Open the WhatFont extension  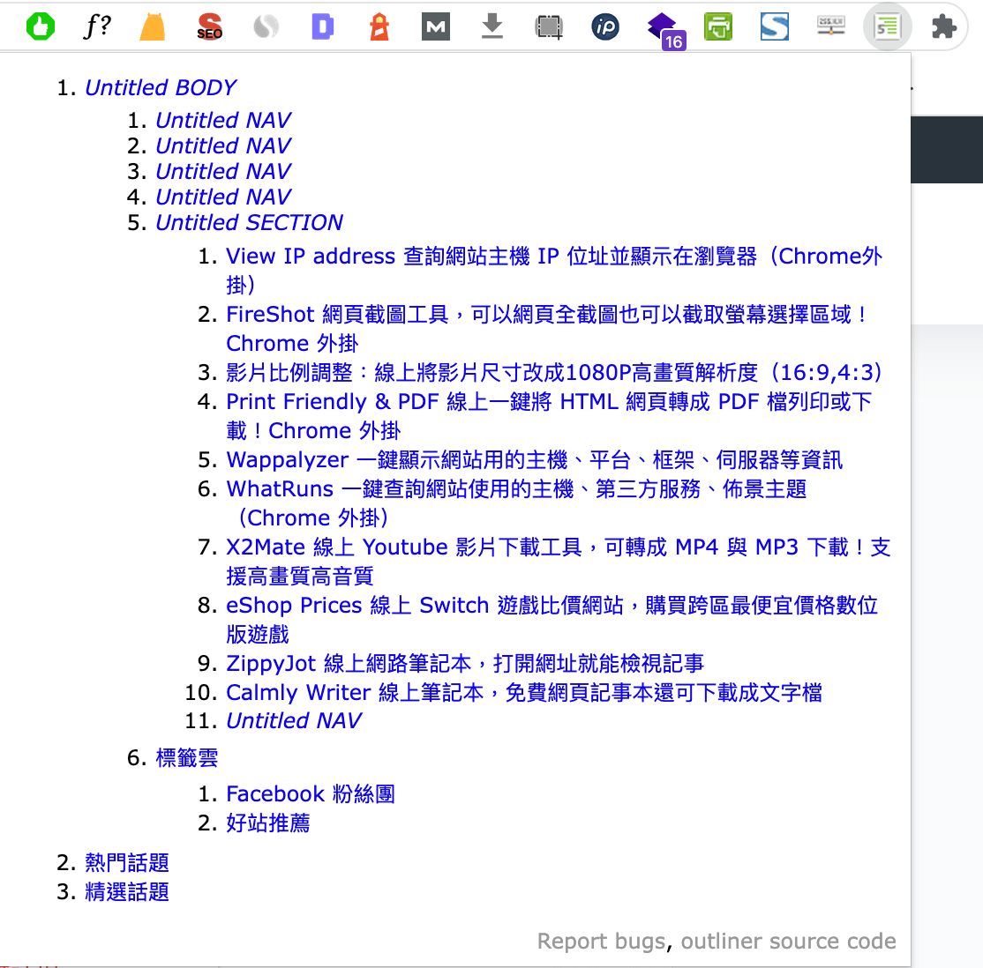pyautogui.click(x=97, y=26)
